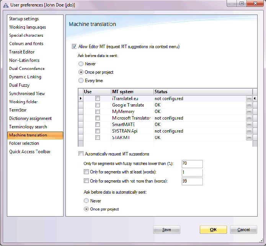Select the Machine translation category
Viewport: 266px width, 246px height.
(35, 135)
